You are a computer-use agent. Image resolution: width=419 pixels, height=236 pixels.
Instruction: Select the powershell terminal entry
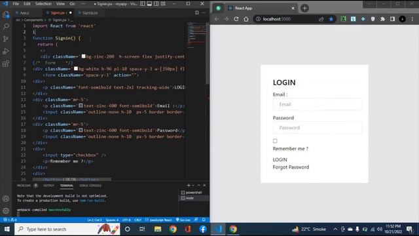194,192
